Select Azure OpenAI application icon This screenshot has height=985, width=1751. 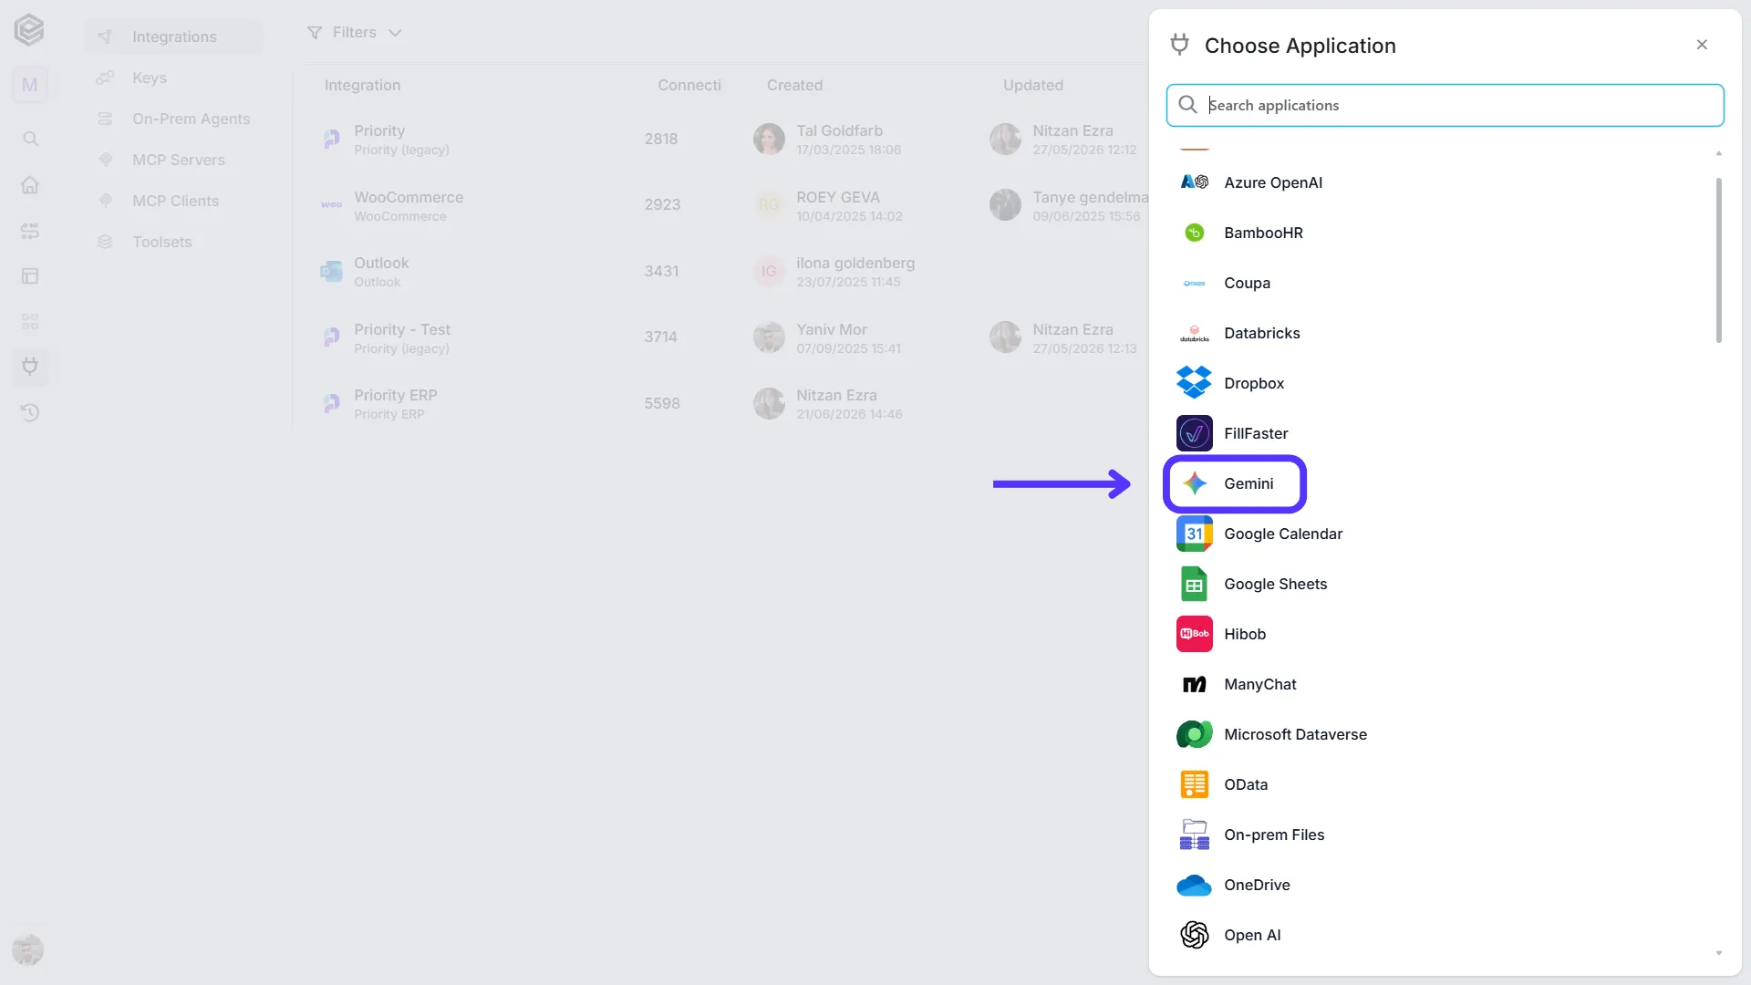click(1194, 182)
